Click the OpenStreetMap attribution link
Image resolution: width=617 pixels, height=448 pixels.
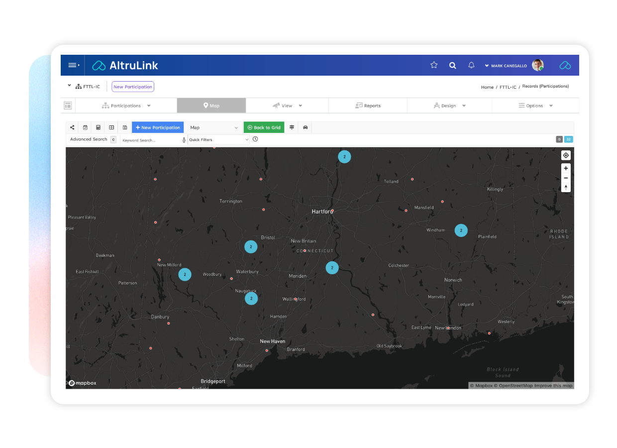click(x=514, y=386)
